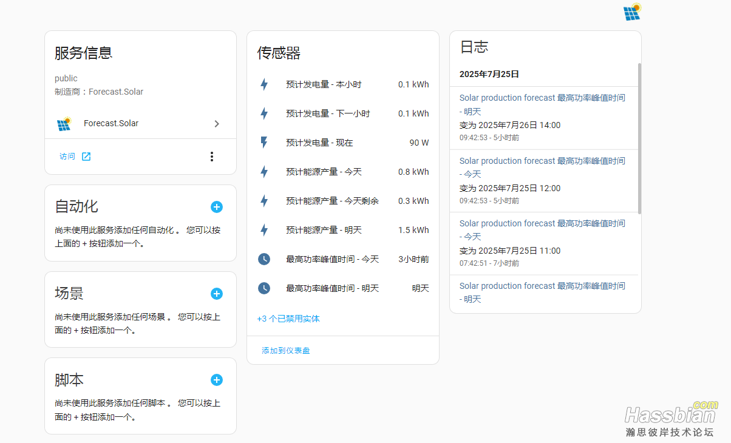The height and width of the screenshot is (443, 731).
Task: Open the 预计发电量 - 现在 sensor entry
Action: tap(343, 143)
